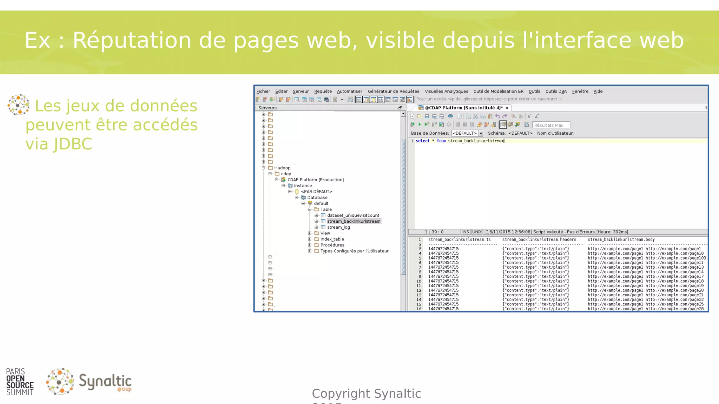Expand the View folder node
Viewport: 719px width, 404px height.
310,233
